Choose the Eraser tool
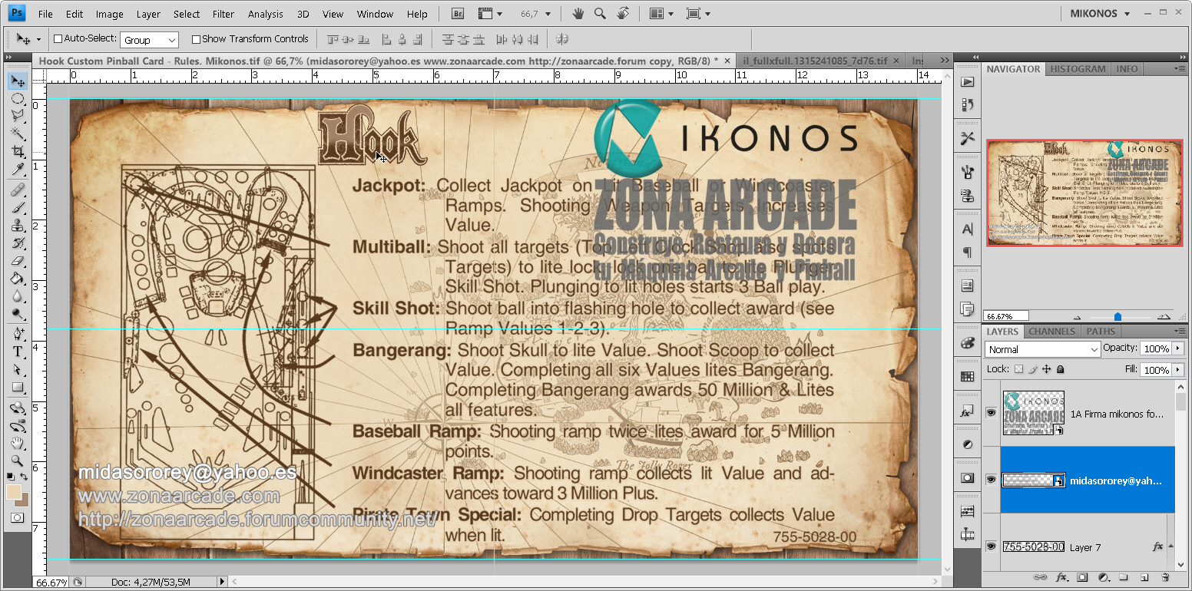 (x=18, y=262)
